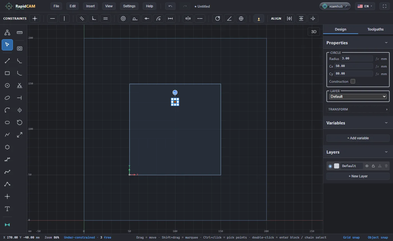Open the EN language dropdown
Screen dimensions: 393x241
365,6
